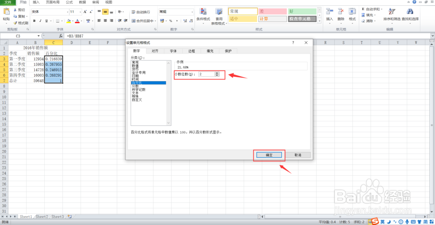
Task: Click Merge and Center (合并后居中)
Action: point(143,21)
